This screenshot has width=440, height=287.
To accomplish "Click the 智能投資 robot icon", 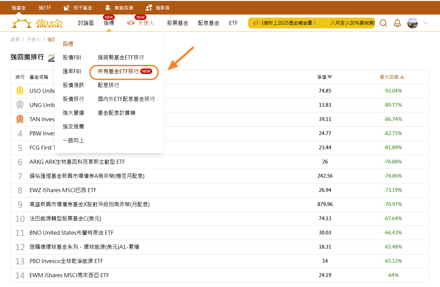I will pos(108,7).
